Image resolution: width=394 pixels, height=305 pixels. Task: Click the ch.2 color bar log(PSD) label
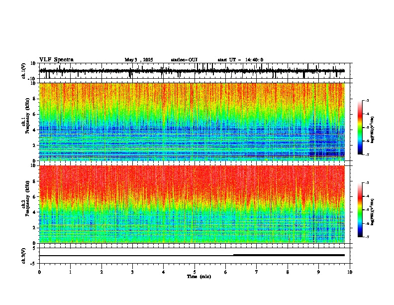pos(373,212)
